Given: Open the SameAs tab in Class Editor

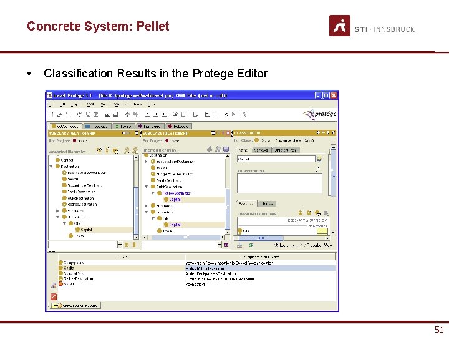Looking at the screenshot, I should point(261,150).
